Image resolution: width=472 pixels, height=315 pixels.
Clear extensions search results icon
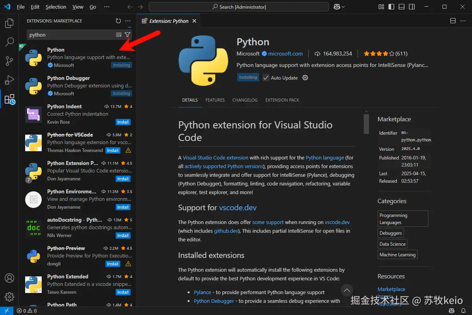[x=119, y=35]
